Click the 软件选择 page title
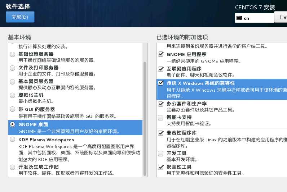 click(x=18, y=6)
